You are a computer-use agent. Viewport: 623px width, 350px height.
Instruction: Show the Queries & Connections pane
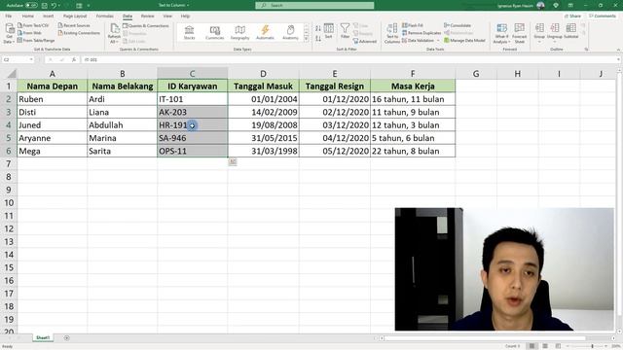point(146,26)
